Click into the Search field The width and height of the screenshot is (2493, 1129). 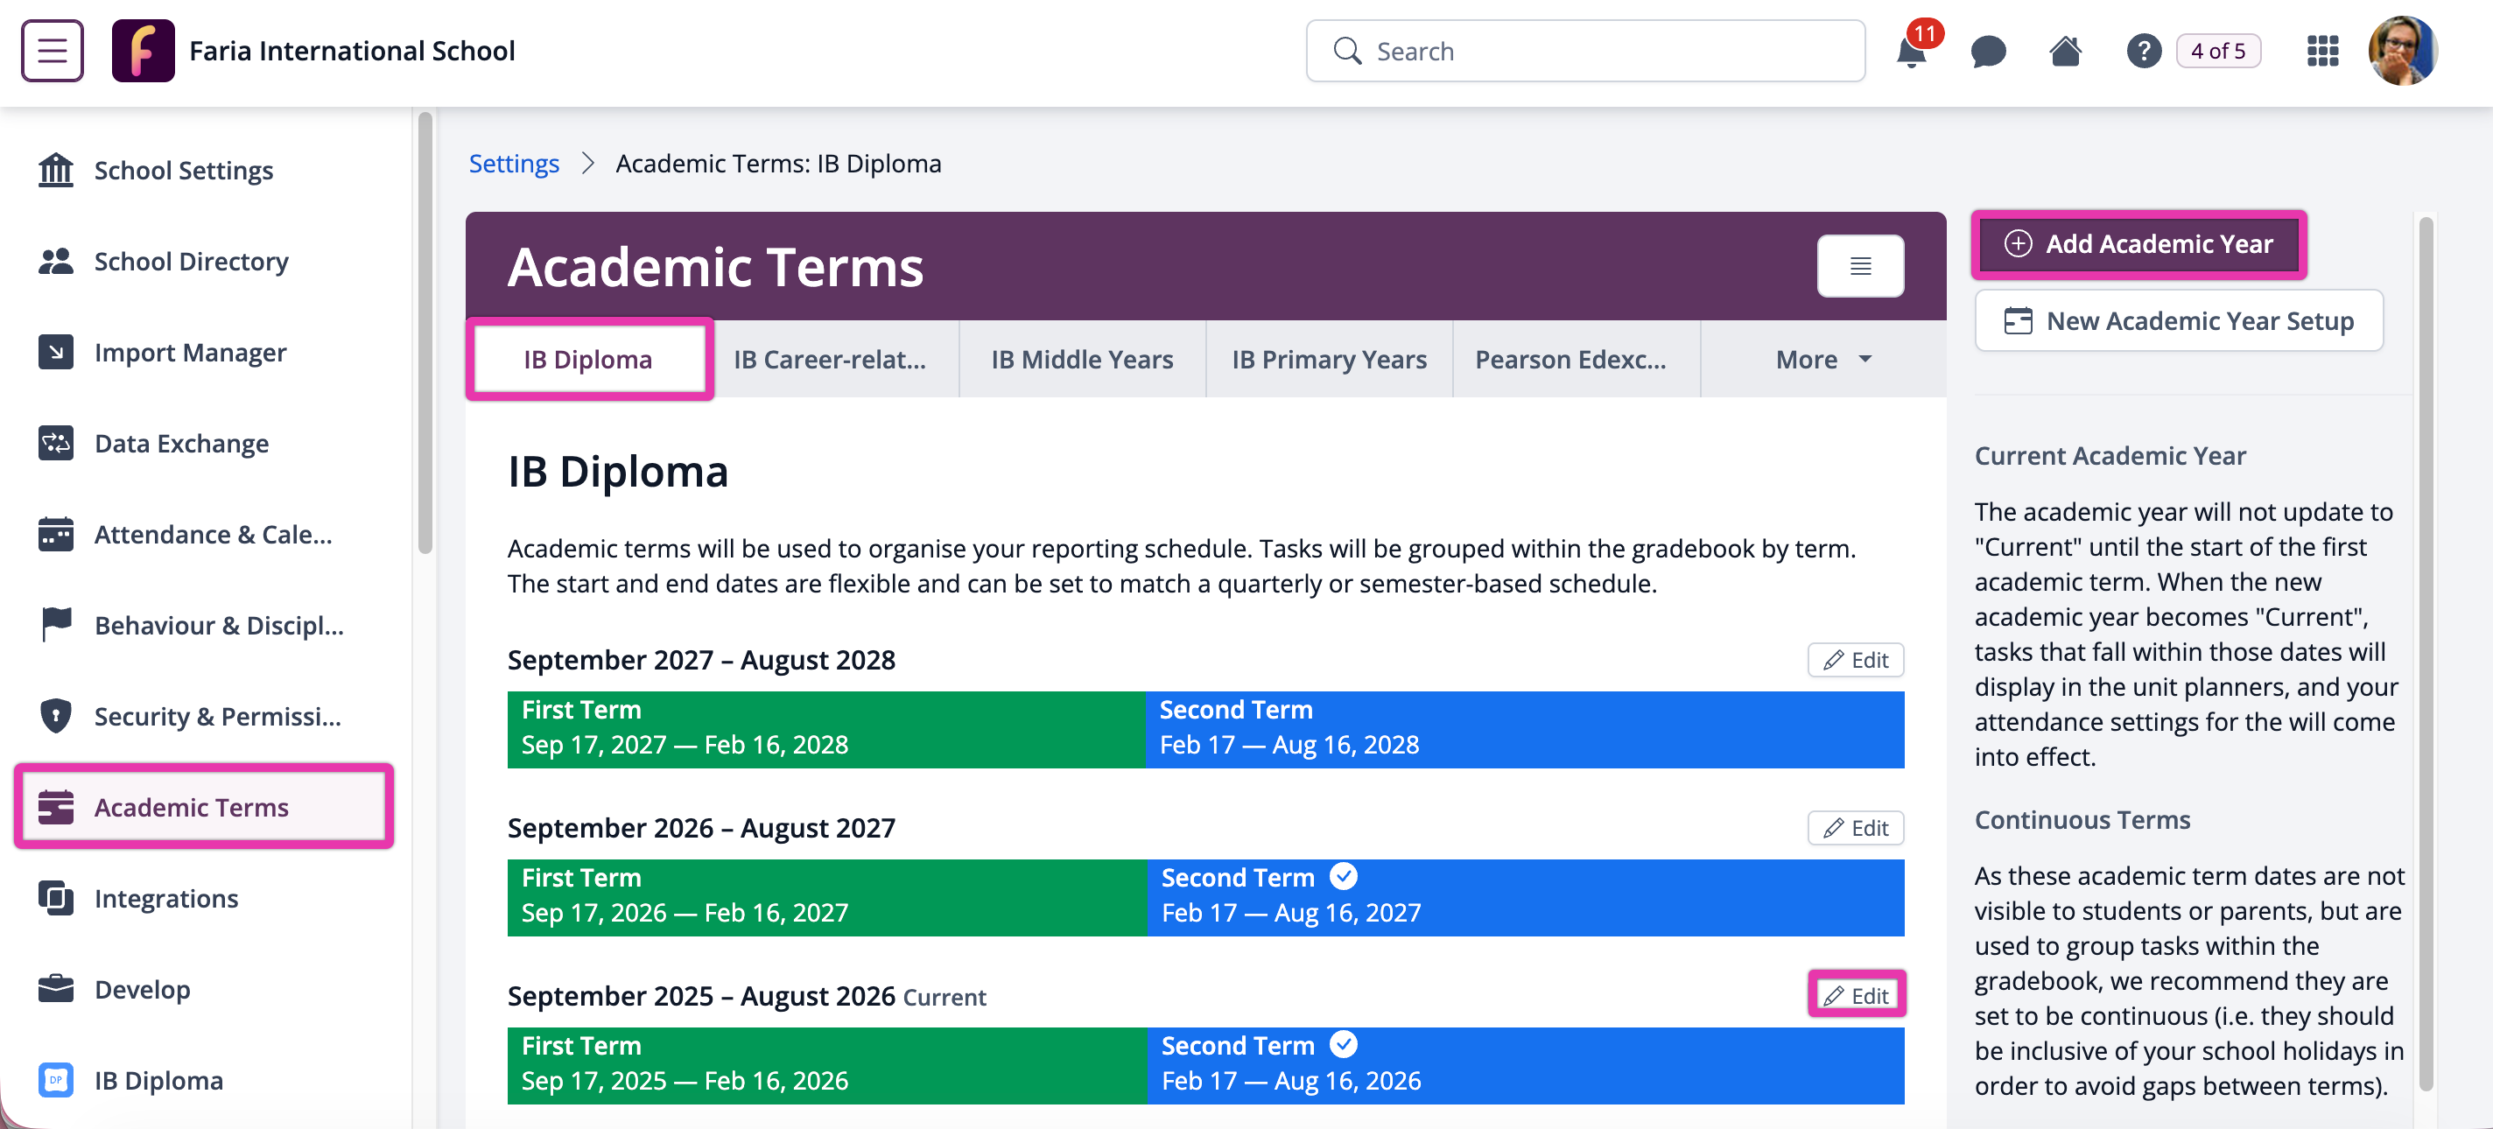click(1585, 52)
